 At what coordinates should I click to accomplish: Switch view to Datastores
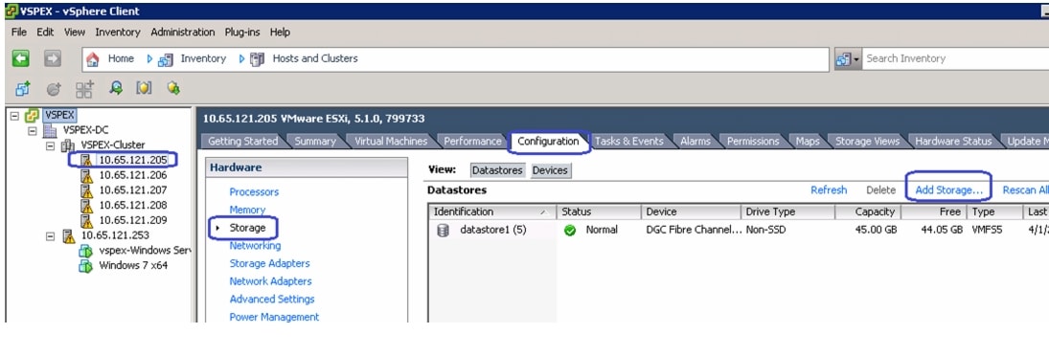coord(498,170)
